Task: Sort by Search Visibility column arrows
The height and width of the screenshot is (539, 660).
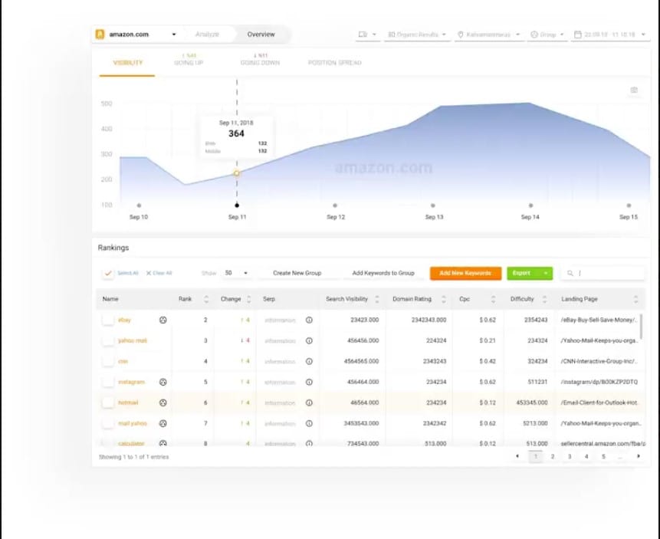Action: point(377,299)
